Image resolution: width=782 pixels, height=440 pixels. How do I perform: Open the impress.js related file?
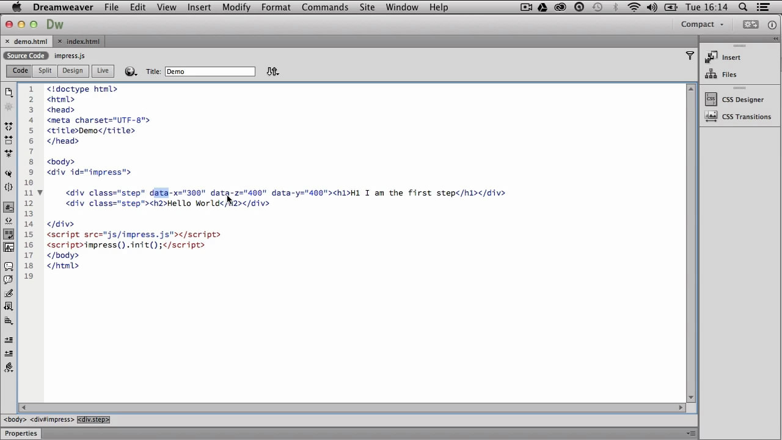(69, 56)
